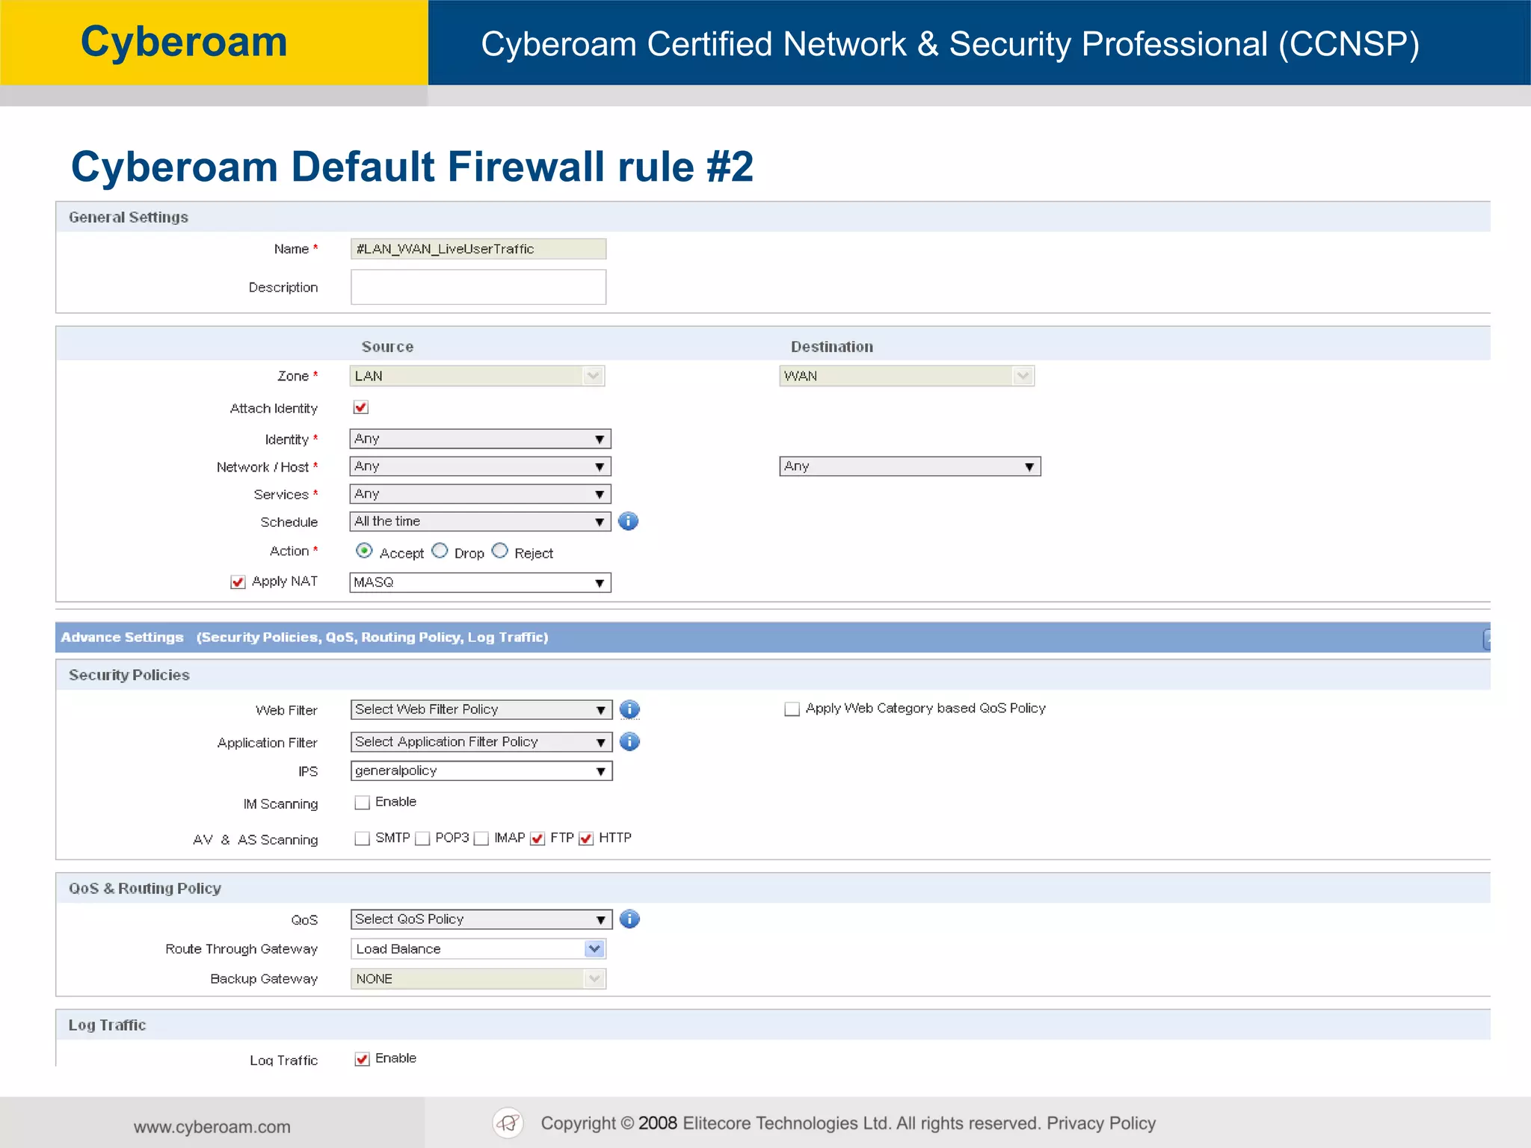Toggle the Apply NAT checkbox

pos(238,582)
